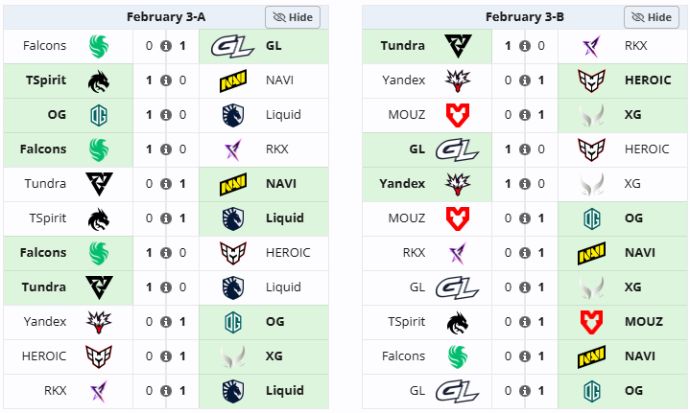Image resolution: width=690 pixels, height=413 pixels.
Task: Show details of Tundra vs NAVI match
Action: click(x=165, y=184)
